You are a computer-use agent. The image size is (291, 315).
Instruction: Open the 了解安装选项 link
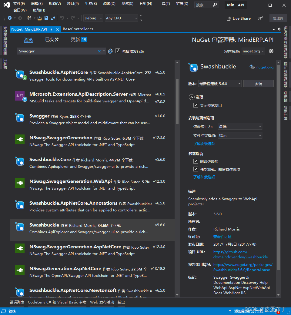tap(204, 144)
